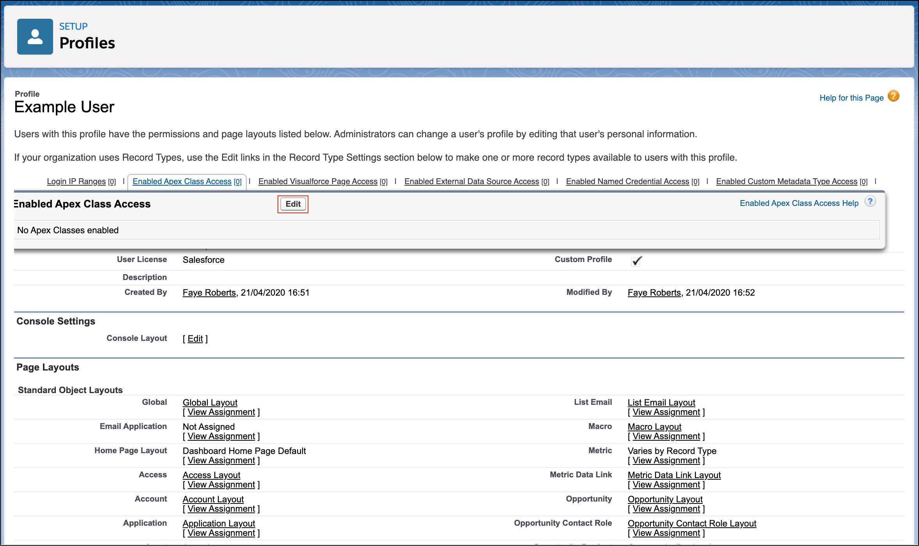Open Faye Roberts under Created By

(x=209, y=292)
